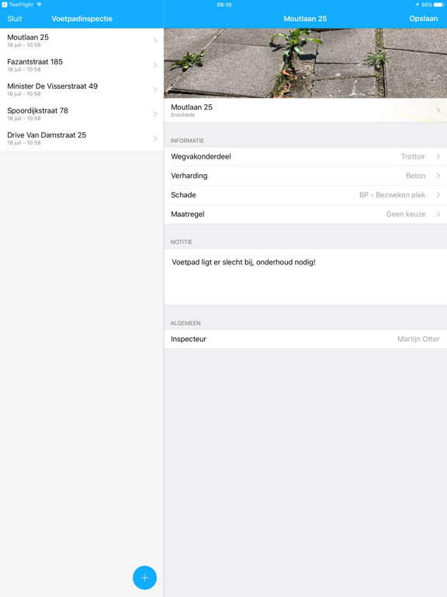This screenshot has height=597, width=447.
Task: Choose a Maatregel option
Action: coord(306,214)
